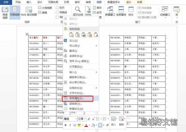Screen dimensions: 186x132
Task: Split the window (拆分)
Action: [131, 11]
